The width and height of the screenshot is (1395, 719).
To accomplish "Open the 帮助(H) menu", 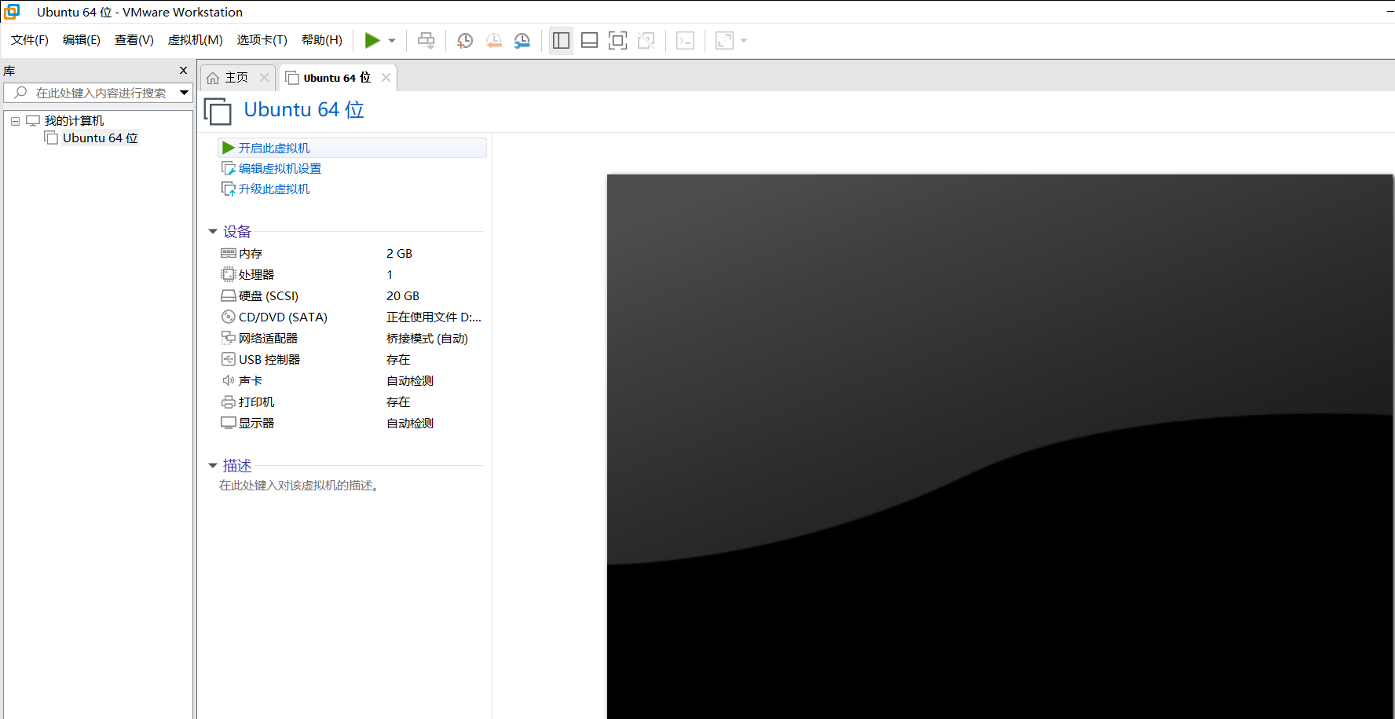I will tap(322, 40).
